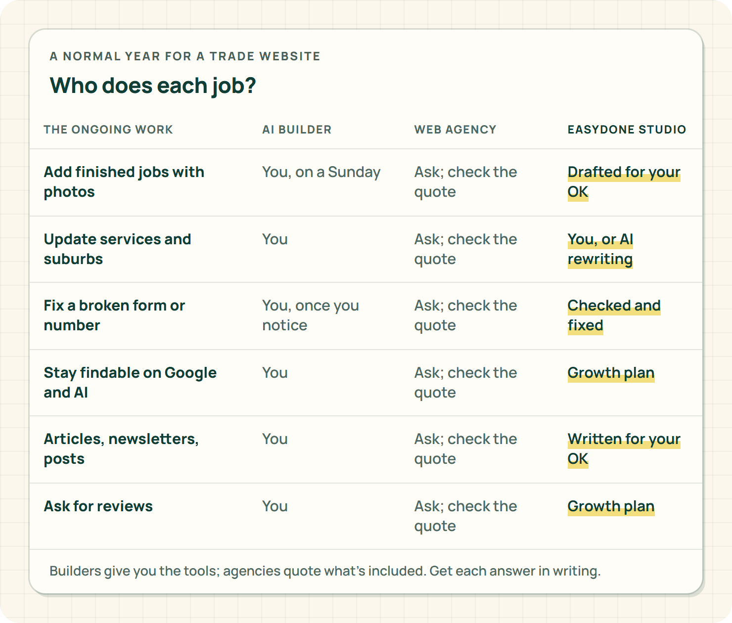Click AI Builder "You" in Update services row

pyautogui.click(x=275, y=239)
